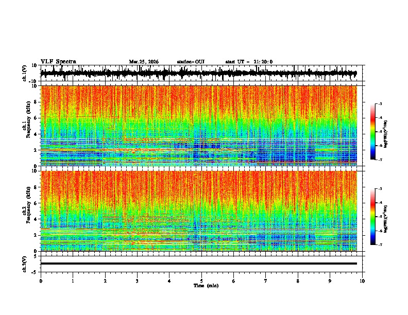Screen dimensions: 408x315
Task: Click the ch.1 spectrogram color scale bar
Action: point(372,132)
